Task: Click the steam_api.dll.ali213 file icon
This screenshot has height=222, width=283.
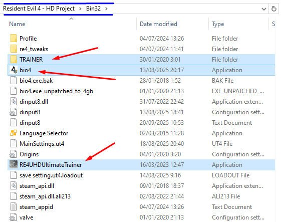Action: (14, 196)
